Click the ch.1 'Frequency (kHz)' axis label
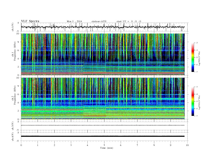The width and height of the screenshot is (211, 163). [x=15, y=51]
